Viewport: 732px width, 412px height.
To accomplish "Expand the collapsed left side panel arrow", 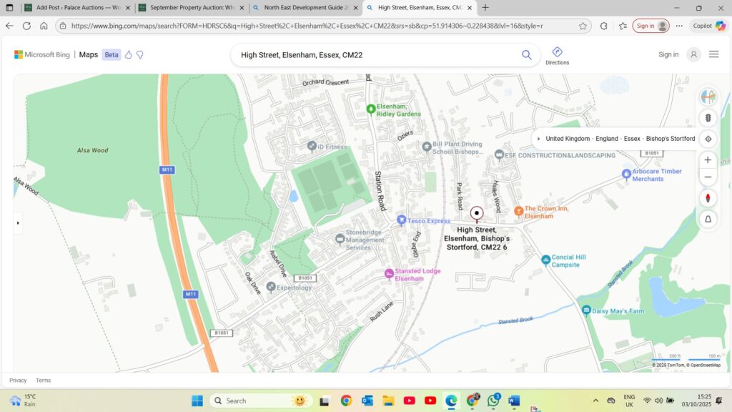I will click(x=17, y=222).
